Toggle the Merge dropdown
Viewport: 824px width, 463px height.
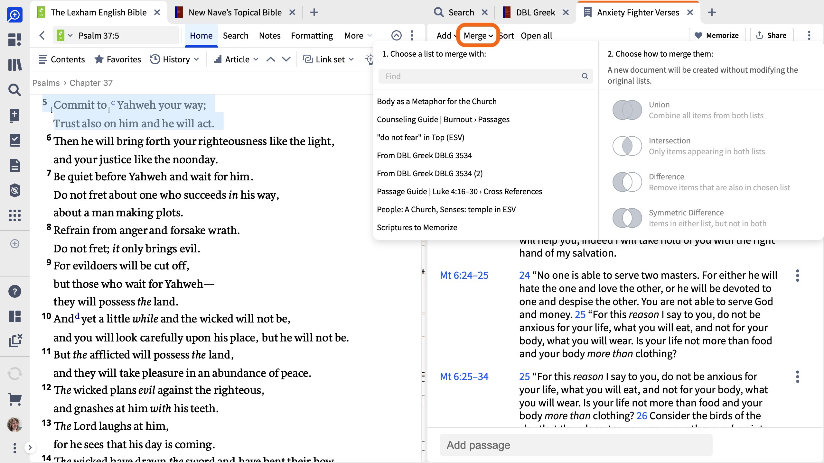[x=478, y=35]
